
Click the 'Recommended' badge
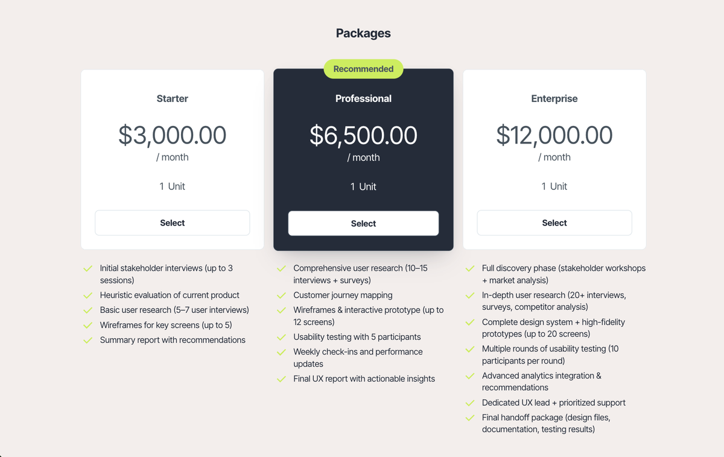[x=363, y=69]
